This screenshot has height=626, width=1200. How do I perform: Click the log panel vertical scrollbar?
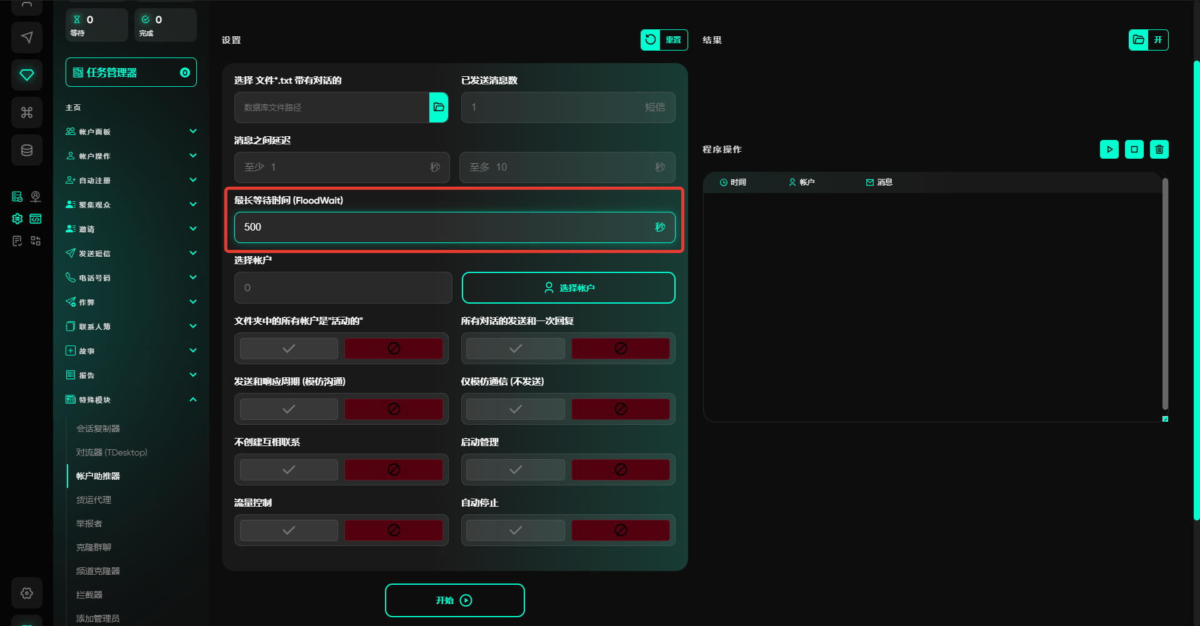click(x=1165, y=294)
